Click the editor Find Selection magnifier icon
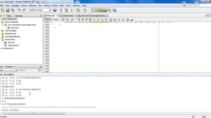Screen dimensions: 211x118 [x=79, y=20]
